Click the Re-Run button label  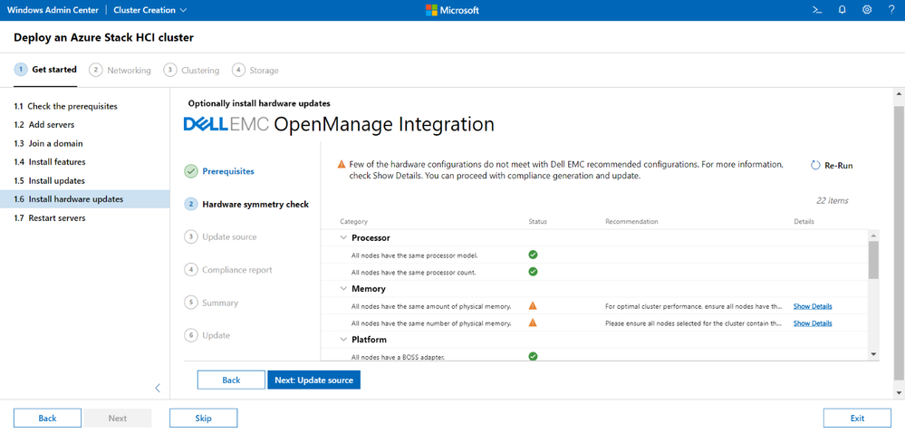pyautogui.click(x=839, y=166)
